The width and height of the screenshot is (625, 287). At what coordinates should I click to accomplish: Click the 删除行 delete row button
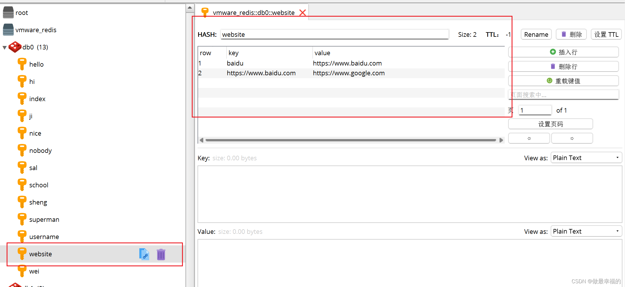coord(563,66)
